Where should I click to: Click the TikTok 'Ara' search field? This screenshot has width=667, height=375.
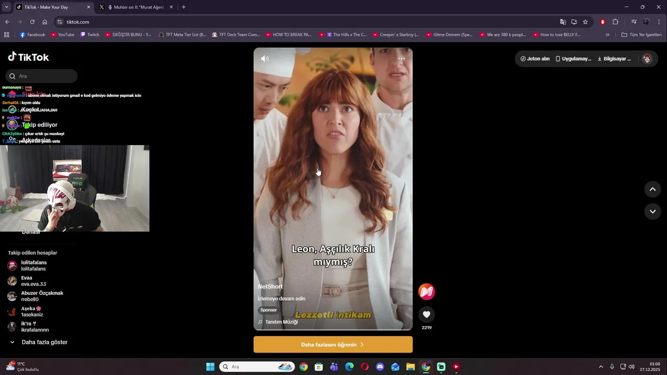click(42, 76)
